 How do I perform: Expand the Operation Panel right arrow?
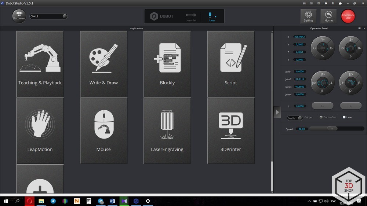[364, 28]
